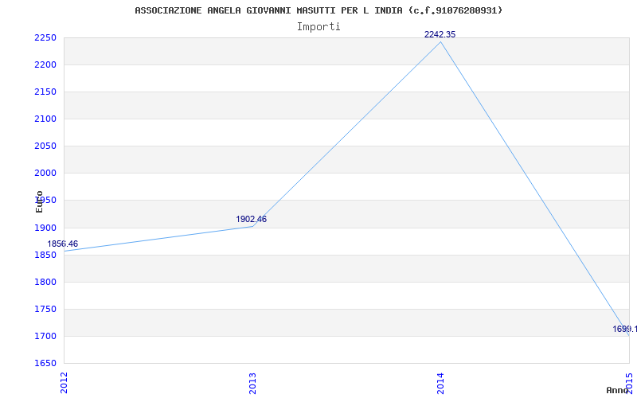The width and height of the screenshot is (637, 398).
Task: Select the 1856.46 data point label
Action: (63, 244)
